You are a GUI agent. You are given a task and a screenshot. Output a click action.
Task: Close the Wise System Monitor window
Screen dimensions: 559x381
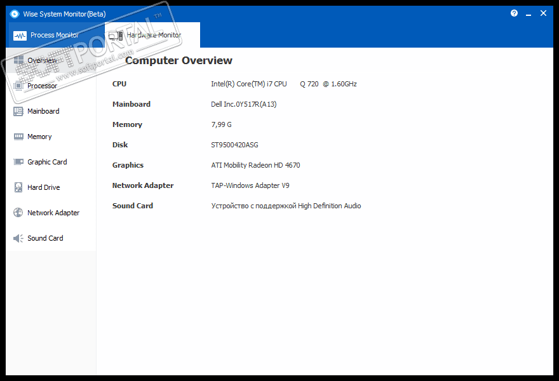tap(543, 13)
